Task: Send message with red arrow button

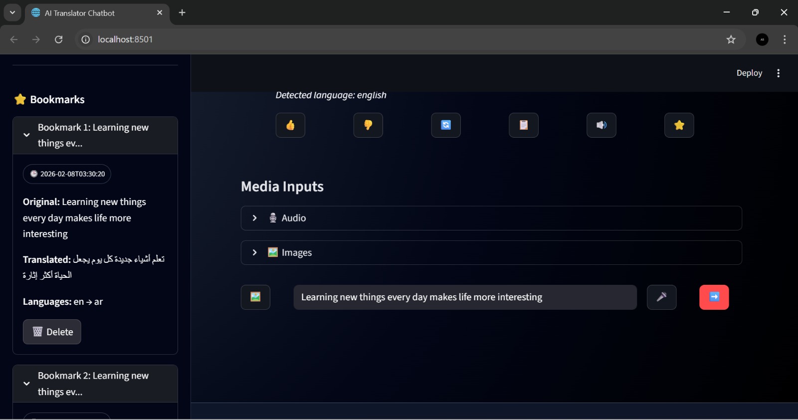Action: tap(714, 297)
